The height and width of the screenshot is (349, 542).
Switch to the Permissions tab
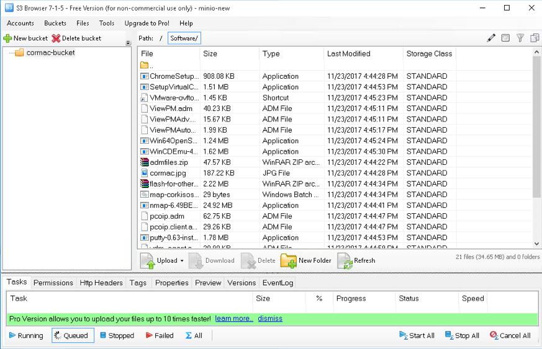click(x=53, y=283)
